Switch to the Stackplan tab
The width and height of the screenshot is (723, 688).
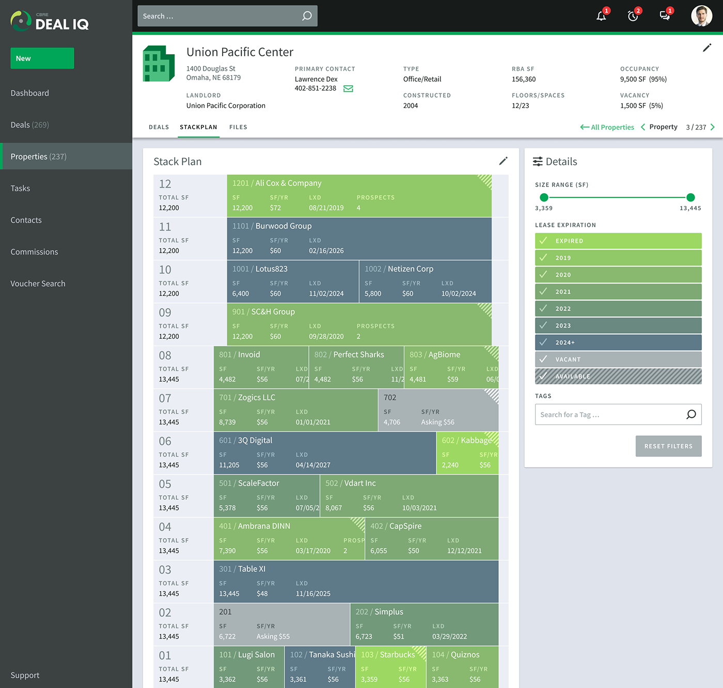198,127
